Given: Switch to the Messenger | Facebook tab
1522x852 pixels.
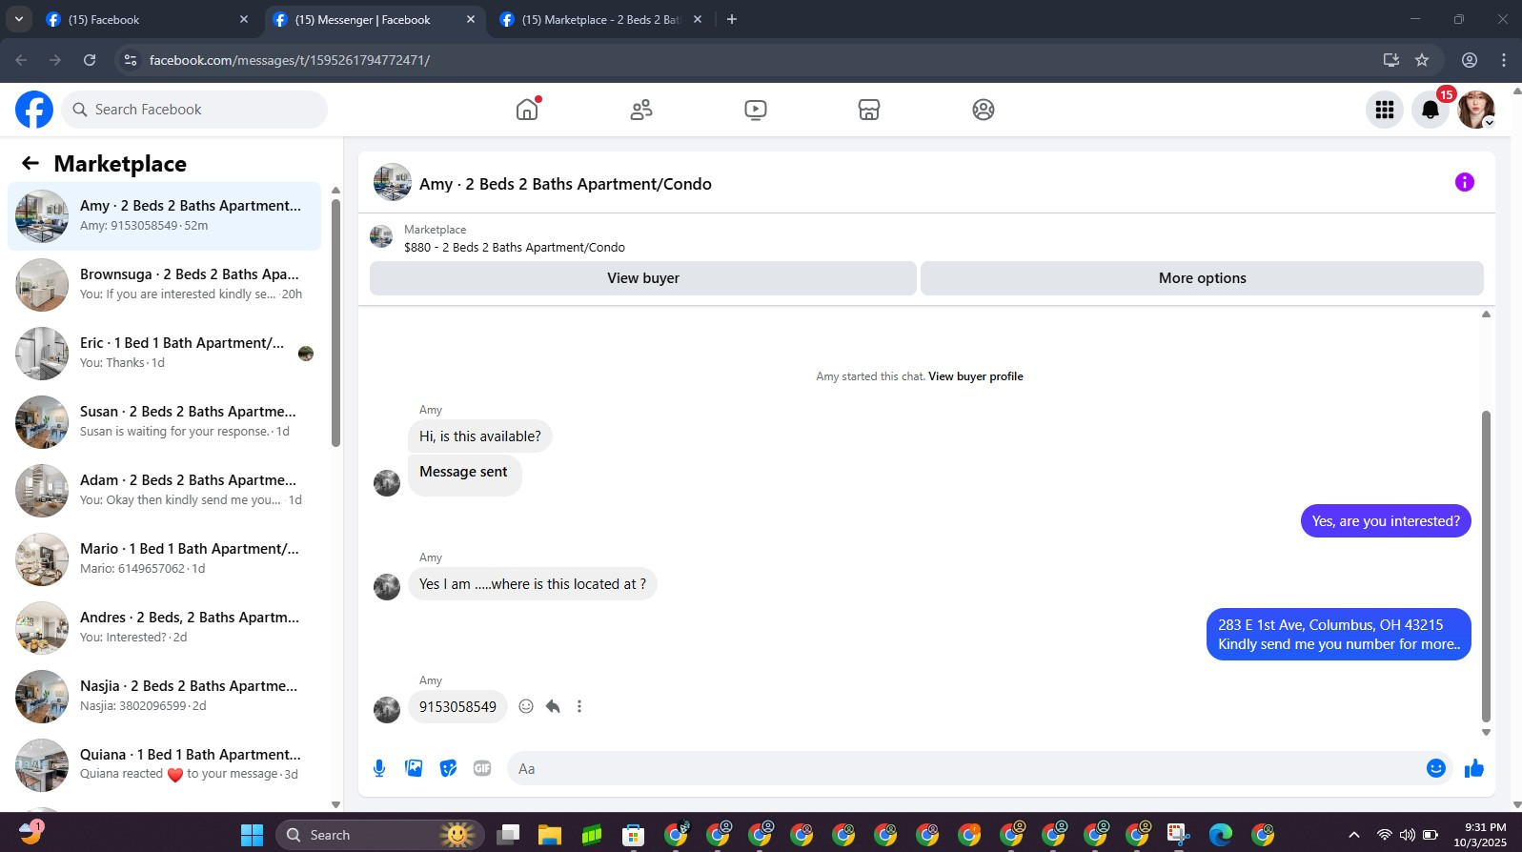Looking at the screenshot, I should 375,19.
